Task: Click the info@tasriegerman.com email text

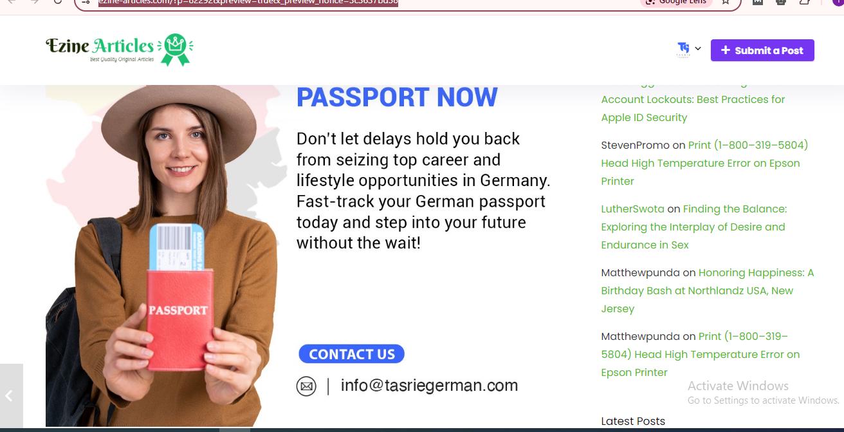Action: tap(429, 386)
